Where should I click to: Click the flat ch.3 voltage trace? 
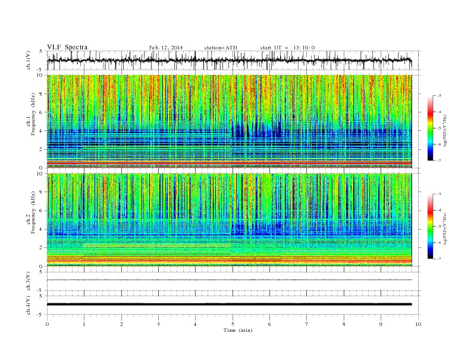point(230,280)
